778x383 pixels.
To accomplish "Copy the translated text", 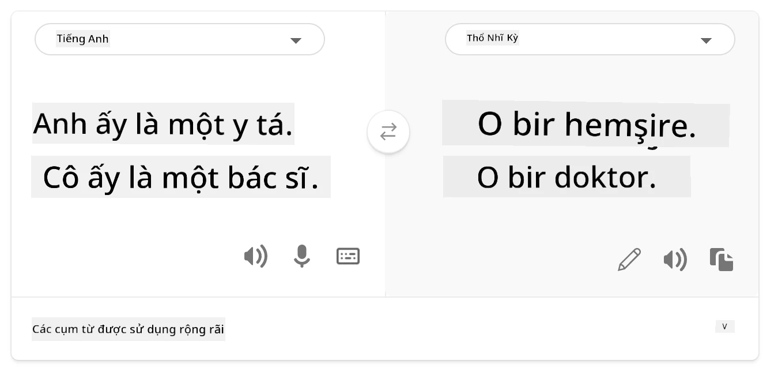I will click(x=722, y=260).
